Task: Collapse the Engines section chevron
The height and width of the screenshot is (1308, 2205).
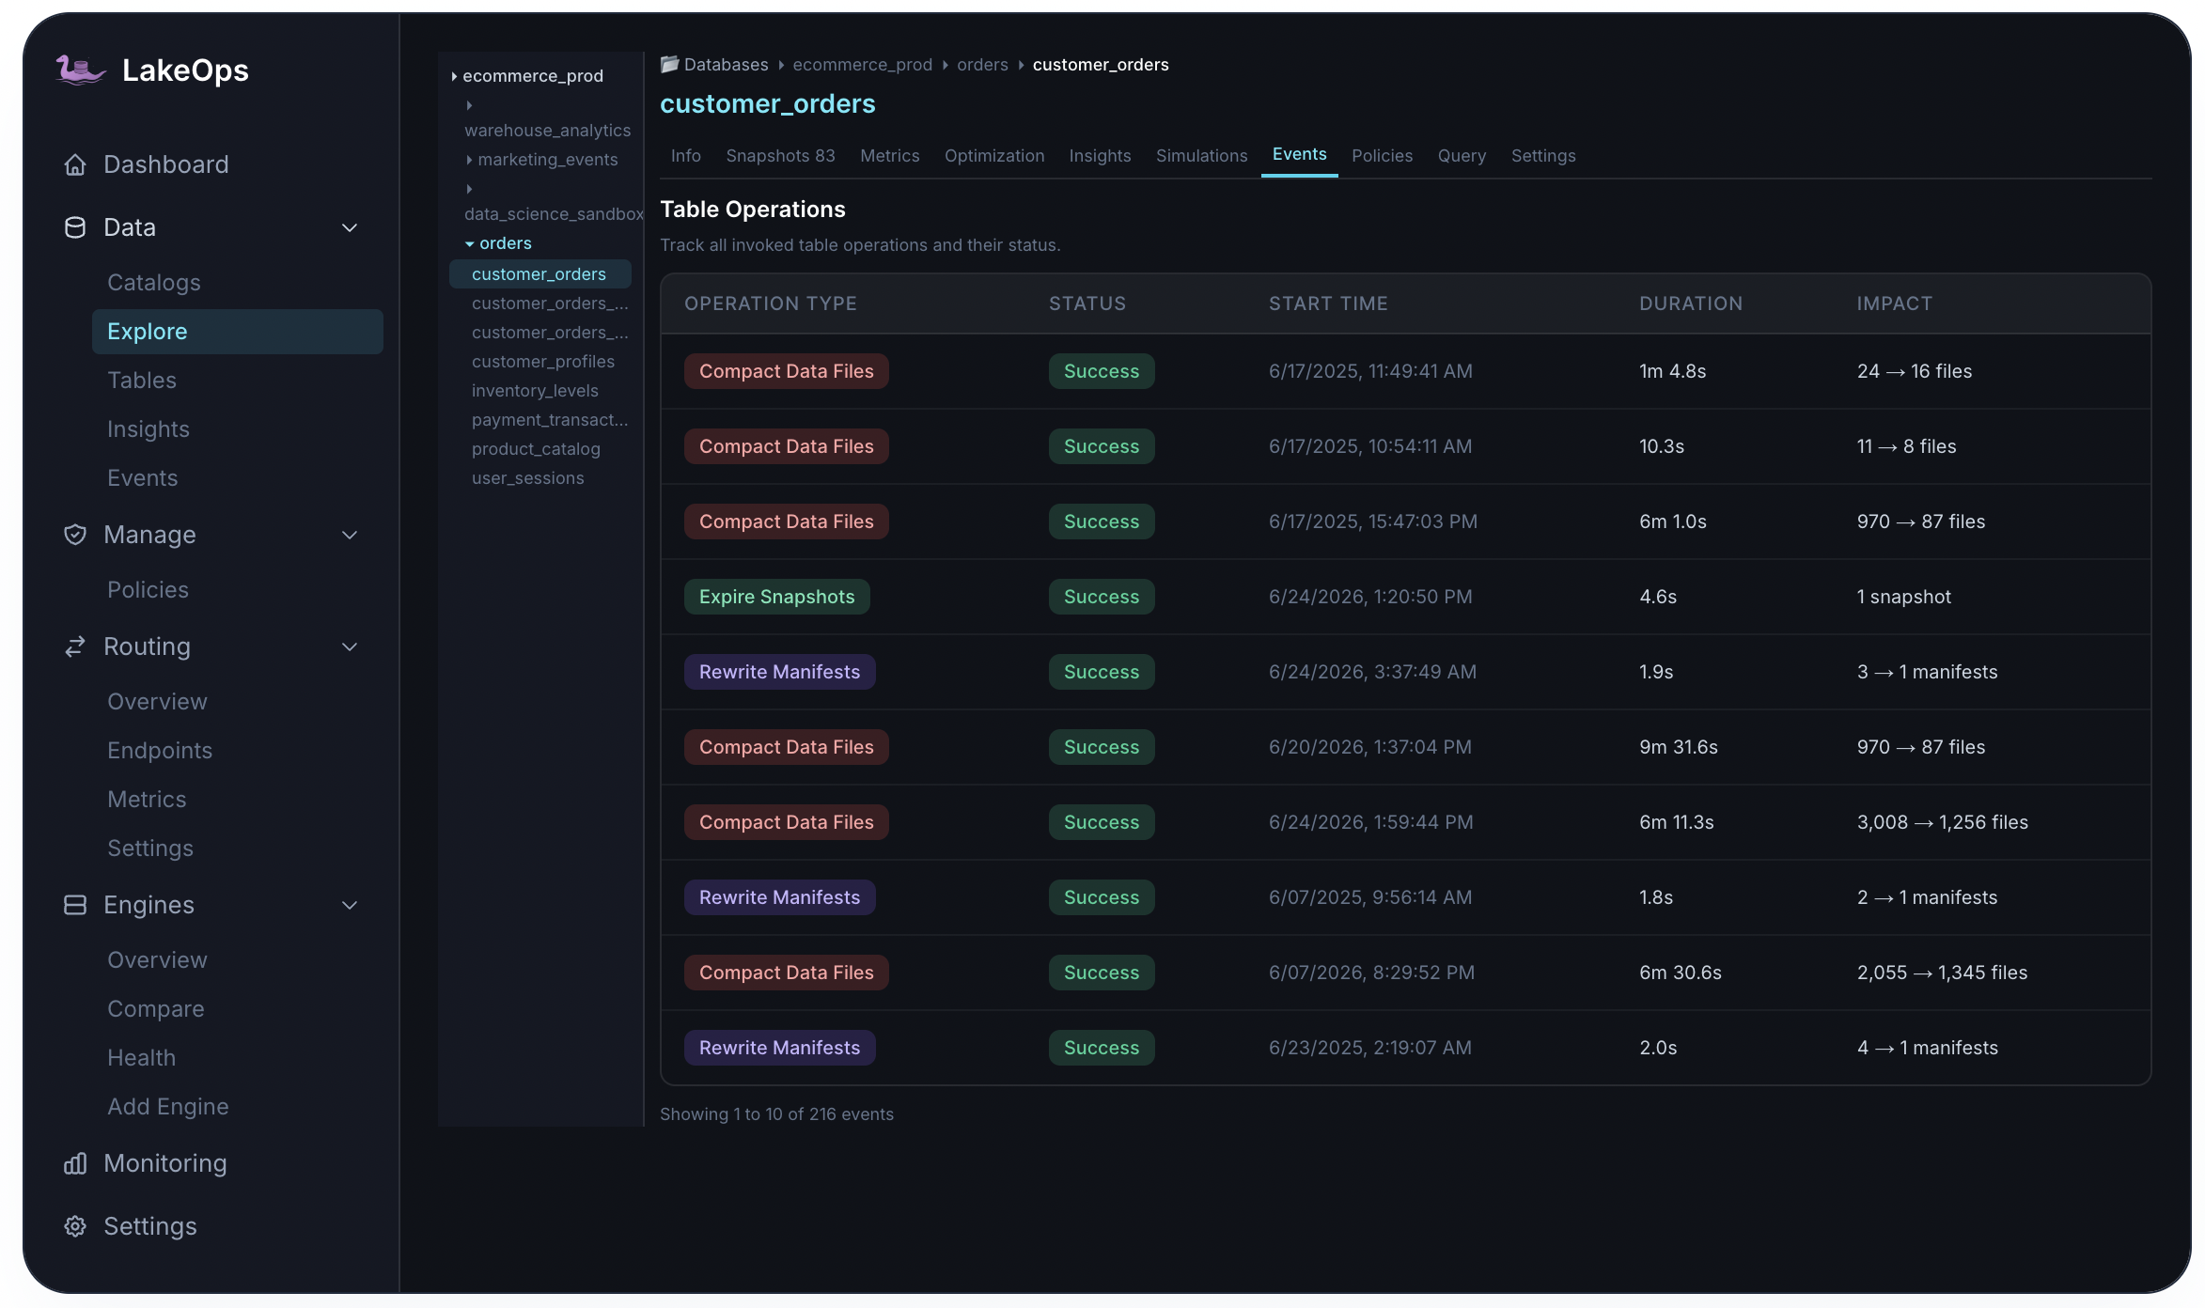Action: click(x=350, y=905)
